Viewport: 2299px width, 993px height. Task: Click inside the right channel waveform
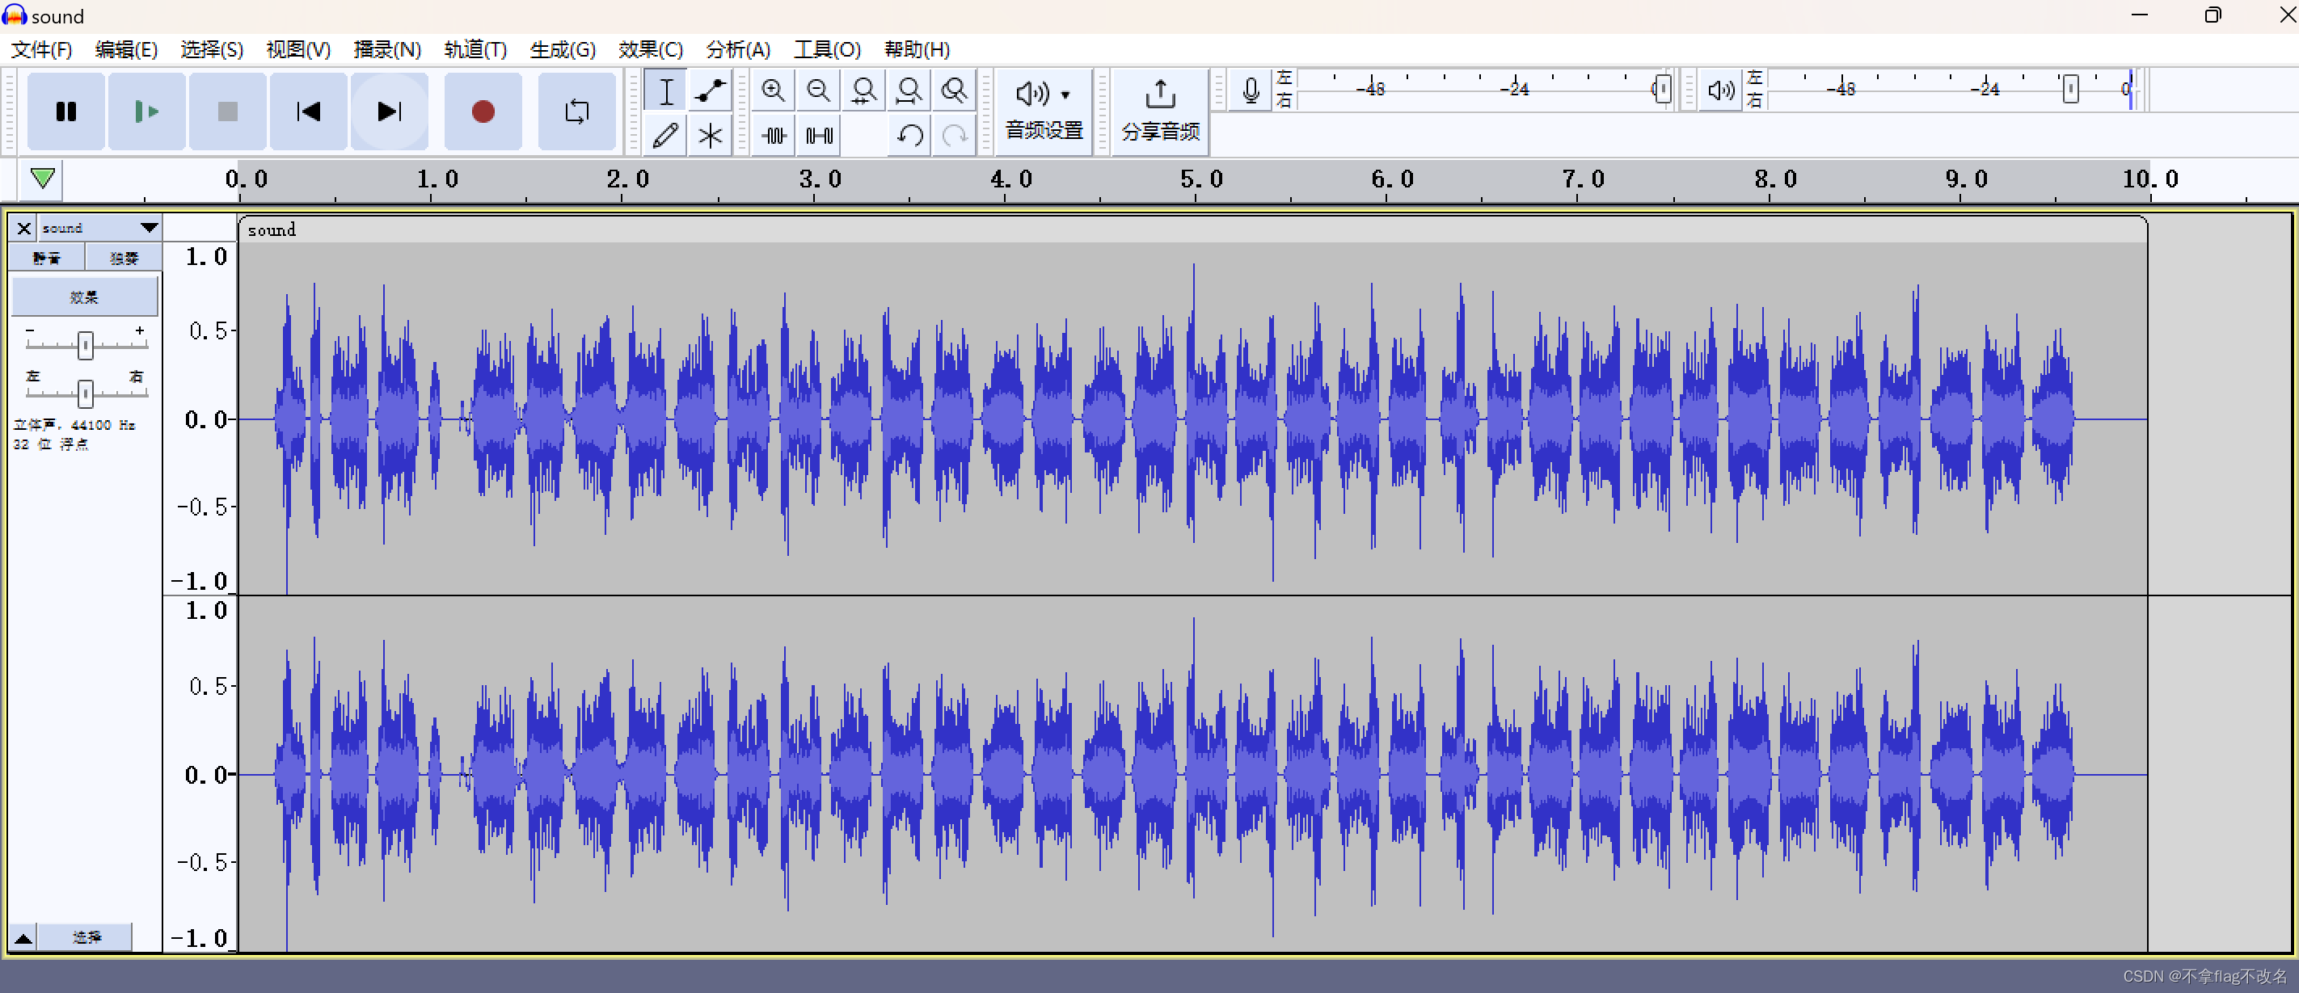1192,774
